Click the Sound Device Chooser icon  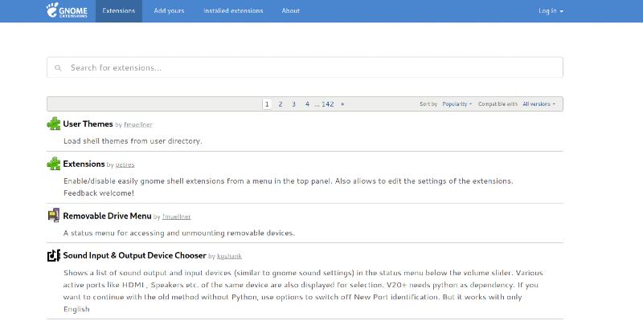[x=53, y=256]
